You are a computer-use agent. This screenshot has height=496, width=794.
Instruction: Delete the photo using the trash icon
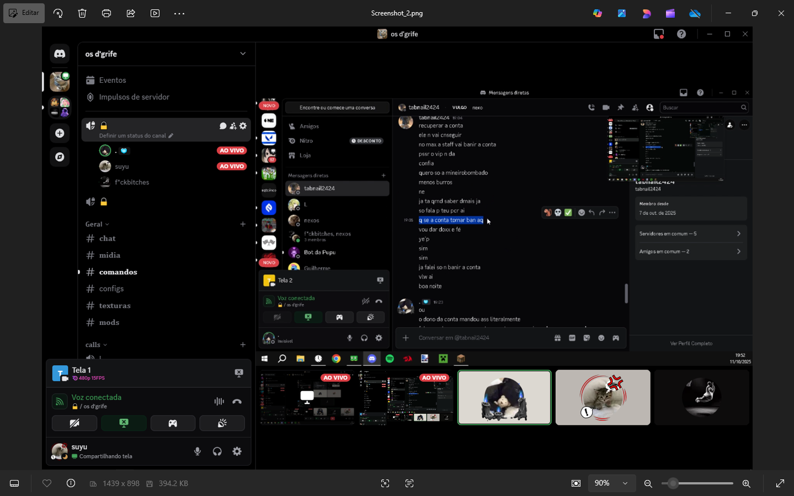point(82,13)
